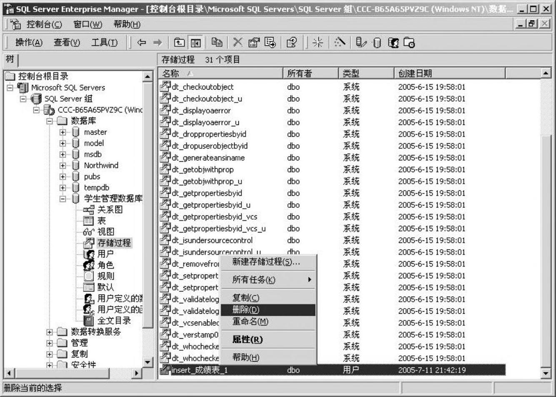Expand the 复制 folder in the tree
Viewport: 556px width, 397px height.
click(50, 355)
